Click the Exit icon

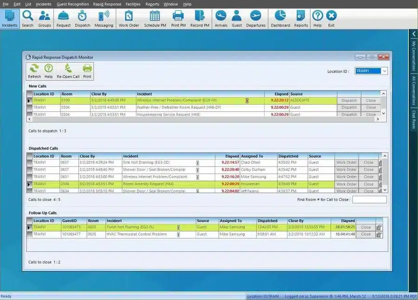tap(331, 19)
